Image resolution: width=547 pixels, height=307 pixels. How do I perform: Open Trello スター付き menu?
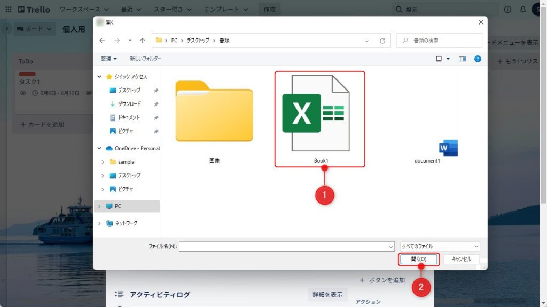173,10
